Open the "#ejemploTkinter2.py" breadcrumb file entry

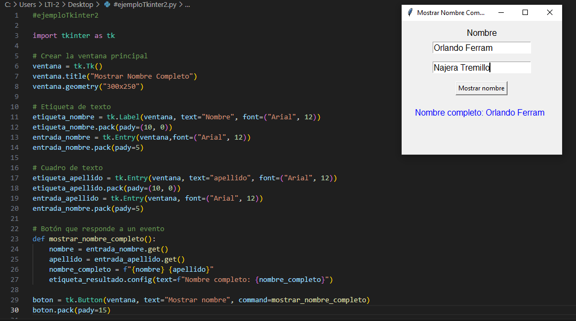tap(144, 4)
